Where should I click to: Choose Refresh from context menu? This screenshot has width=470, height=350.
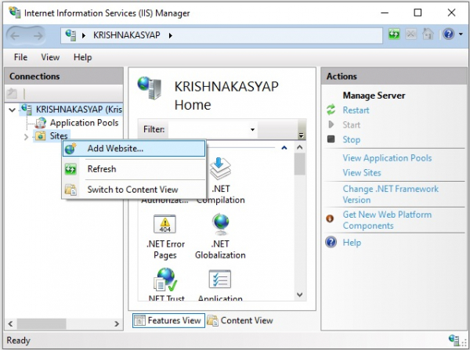click(134, 168)
